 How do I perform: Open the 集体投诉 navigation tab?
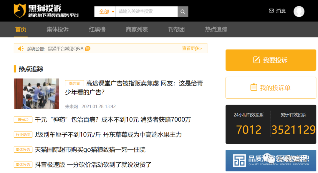point(58,29)
